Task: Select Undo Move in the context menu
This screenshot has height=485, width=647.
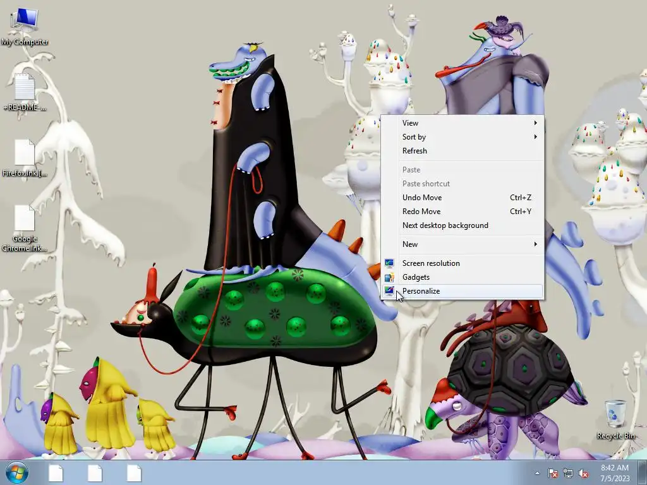Action: click(x=462, y=198)
